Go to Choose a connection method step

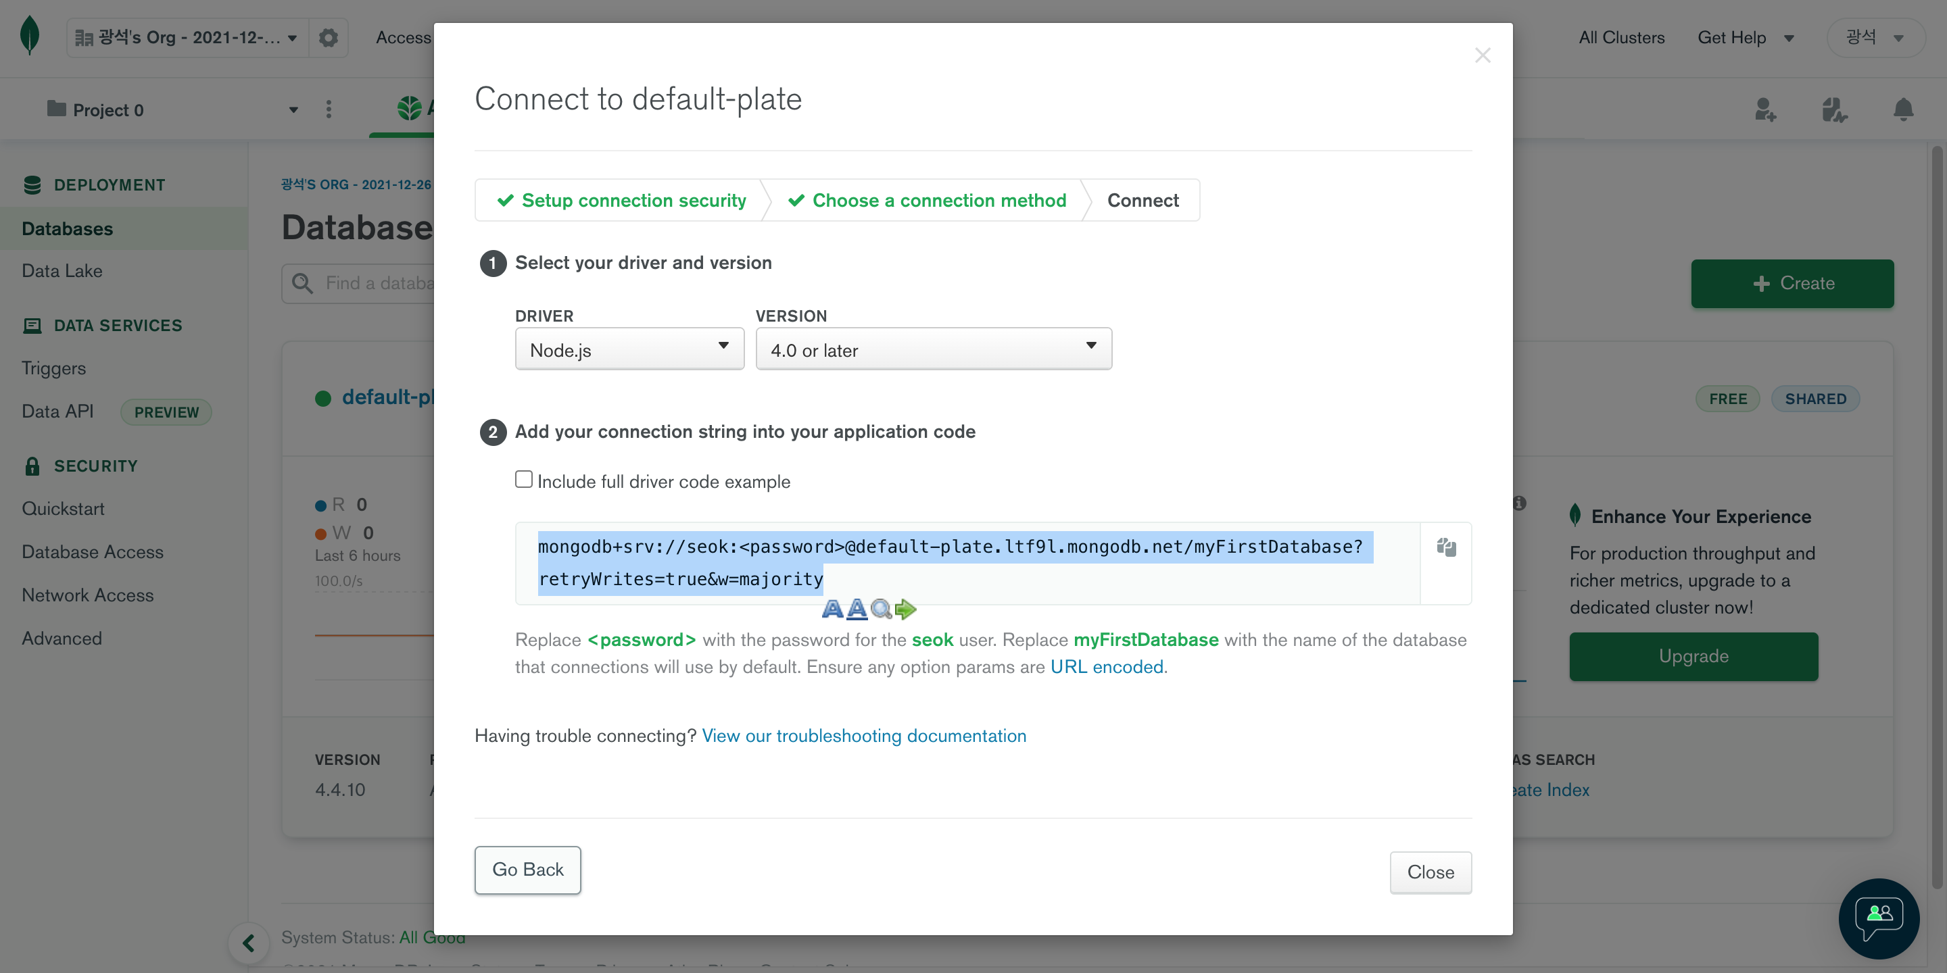coord(927,200)
